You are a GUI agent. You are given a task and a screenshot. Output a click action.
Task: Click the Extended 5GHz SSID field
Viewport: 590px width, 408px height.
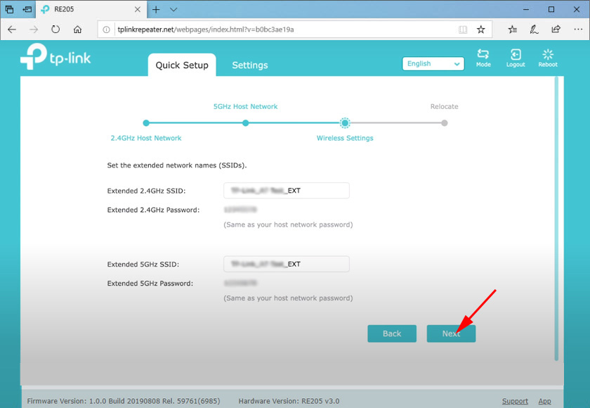click(286, 264)
